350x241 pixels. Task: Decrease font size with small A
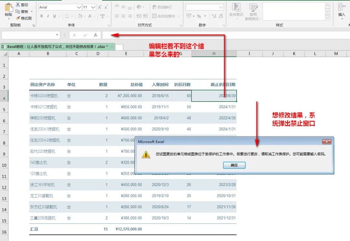(106, 7)
